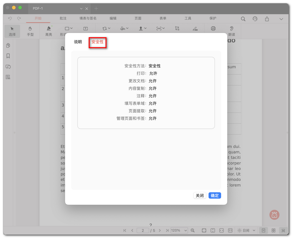Click the share icon in toolbar
Screen dimensions: 292x238
[267, 19]
